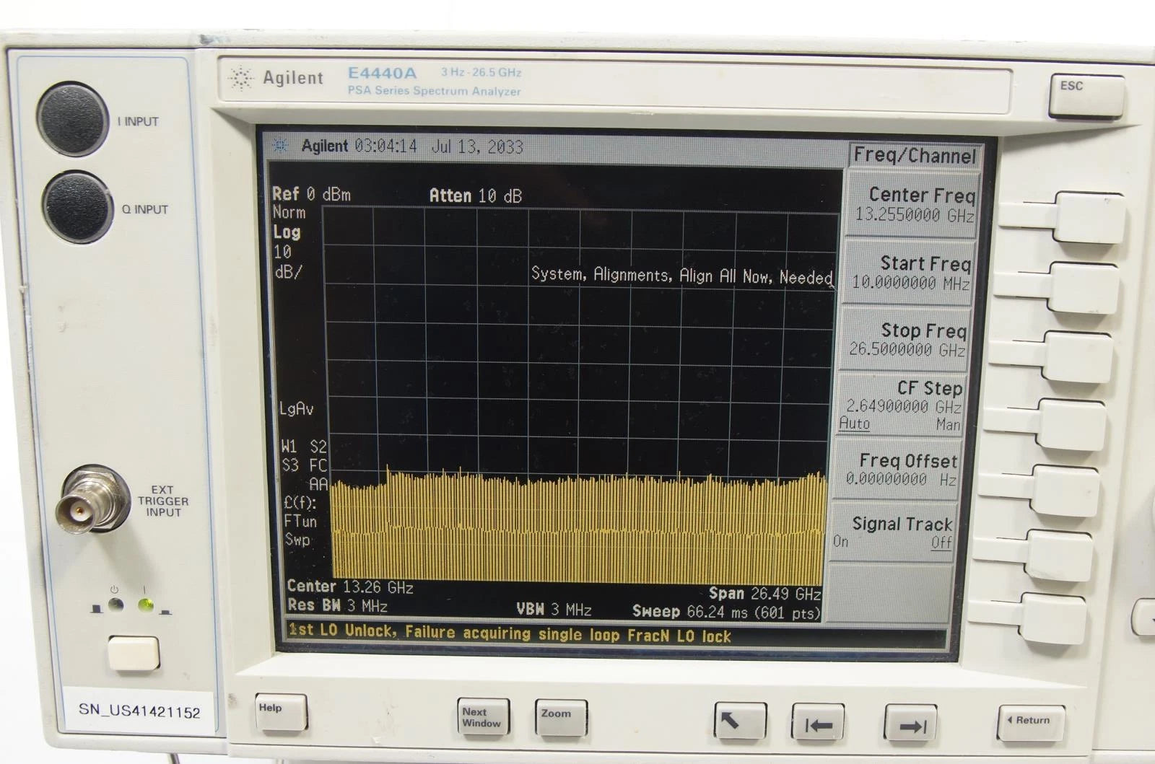Click the E4440A model label
This screenshot has height=764, width=1155.
point(382,73)
